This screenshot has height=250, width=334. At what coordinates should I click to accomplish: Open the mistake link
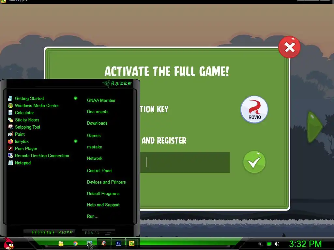(94, 147)
